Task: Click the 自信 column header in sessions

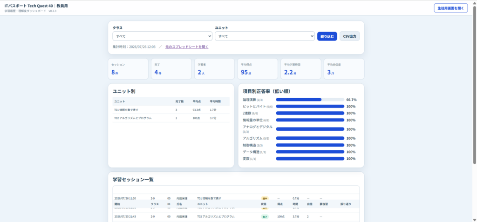Action: pos(310,204)
